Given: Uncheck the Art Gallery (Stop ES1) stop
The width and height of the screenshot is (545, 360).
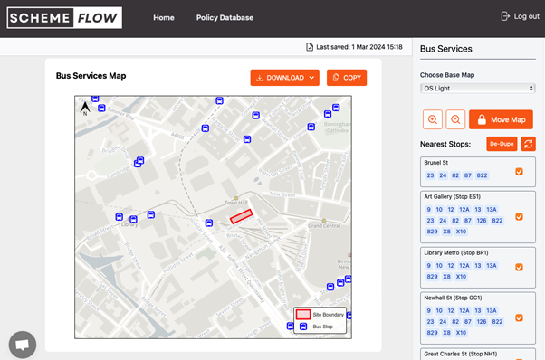Looking at the screenshot, I should point(519,216).
